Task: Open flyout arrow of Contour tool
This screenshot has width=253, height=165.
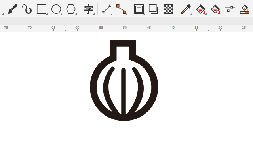Action: click(144, 14)
